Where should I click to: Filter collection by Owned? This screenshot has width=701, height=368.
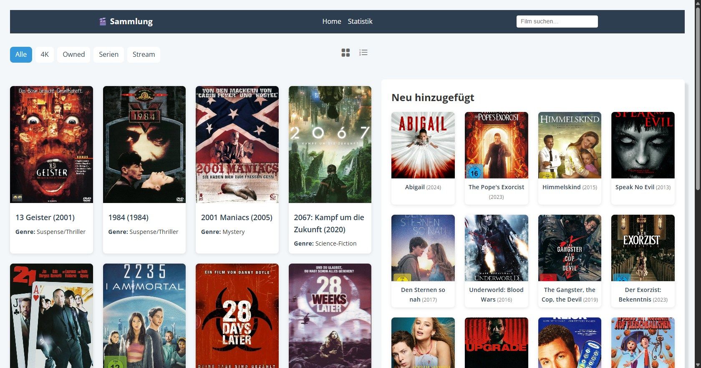(x=74, y=54)
